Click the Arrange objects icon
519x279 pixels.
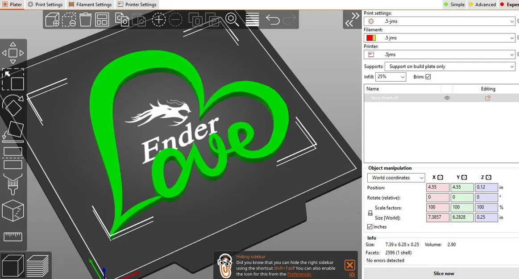102,20
